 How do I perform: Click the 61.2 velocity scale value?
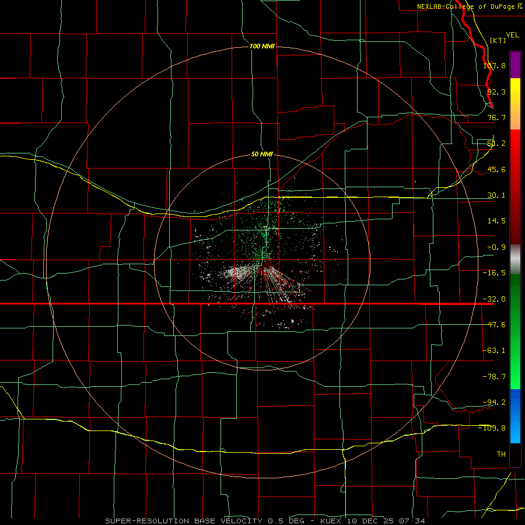pyautogui.click(x=496, y=143)
